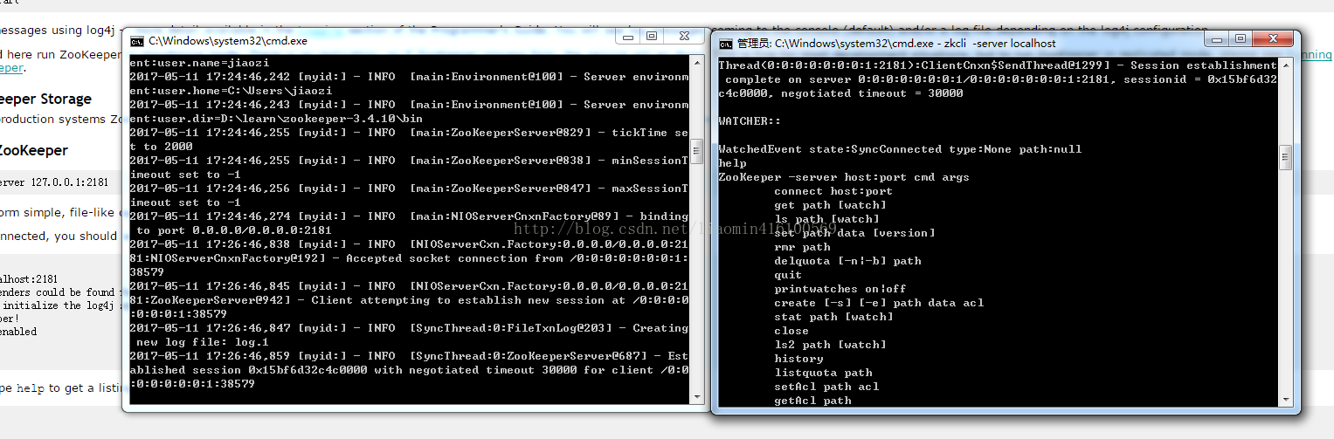This screenshot has height=439, width=1334.
Task: Close the left cmd.exe server window
Action: click(682, 36)
